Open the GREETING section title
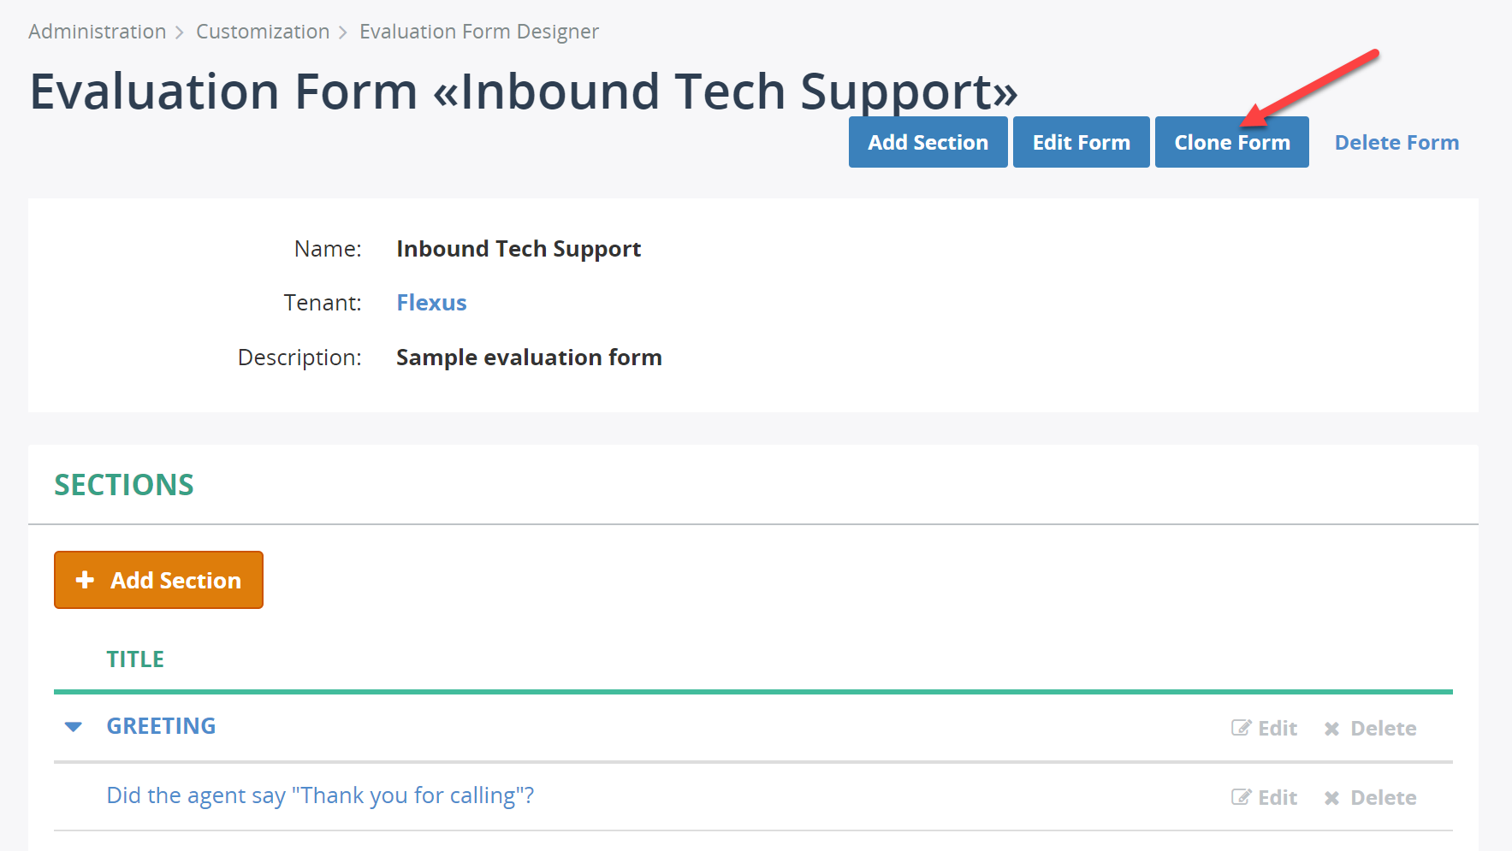Viewport: 1512px width, 851px height. [x=161, y=726]
